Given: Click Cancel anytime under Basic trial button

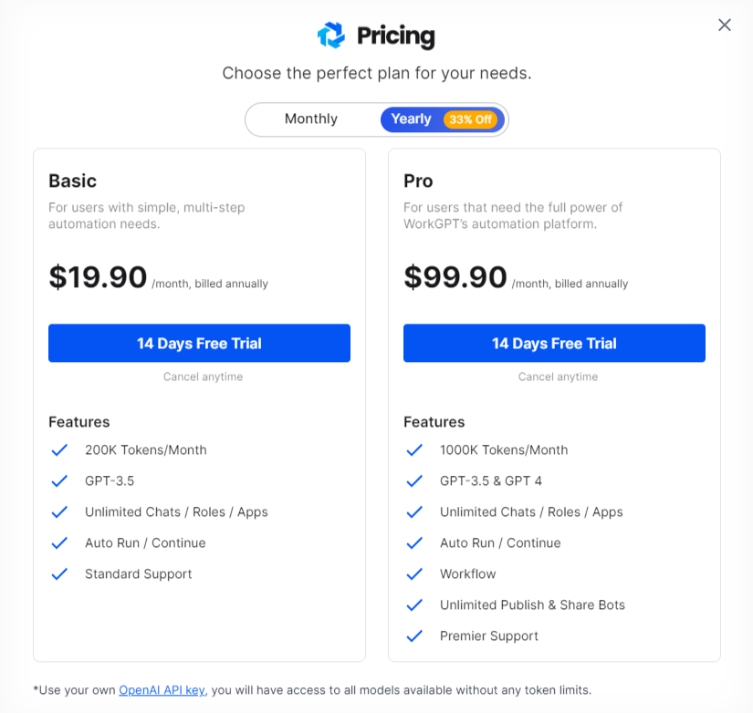Looking at the screenshot, I should point(204,377).
